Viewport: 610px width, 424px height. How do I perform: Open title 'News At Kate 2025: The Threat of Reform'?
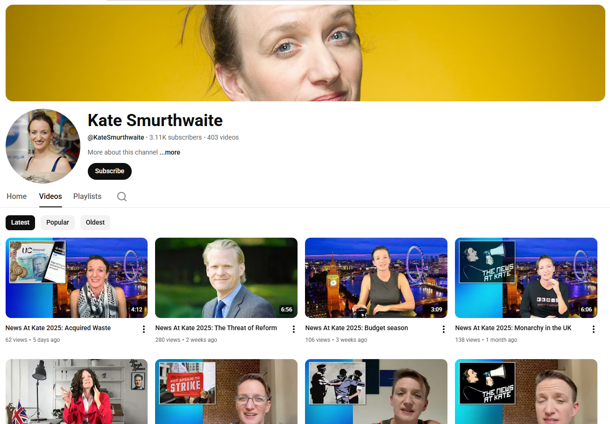coord(216,328)
